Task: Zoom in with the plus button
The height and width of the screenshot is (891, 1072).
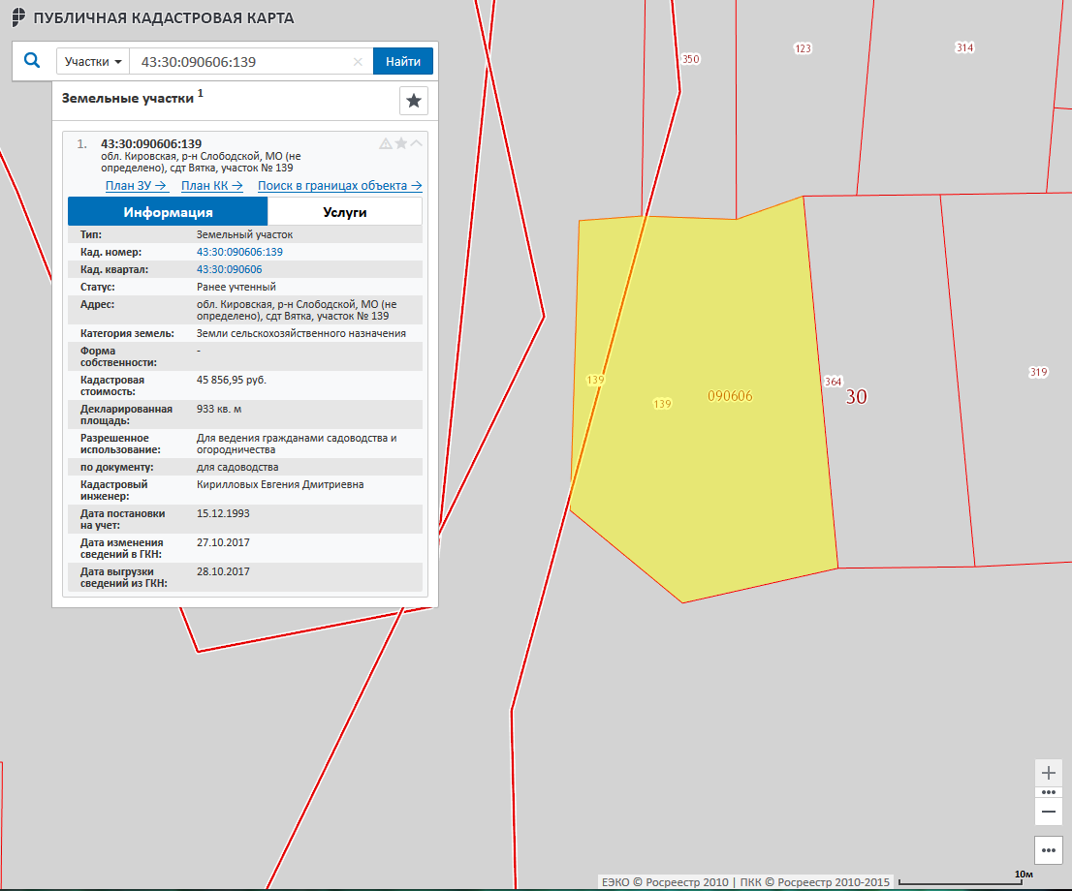Action: click(x=1048, y=773)
